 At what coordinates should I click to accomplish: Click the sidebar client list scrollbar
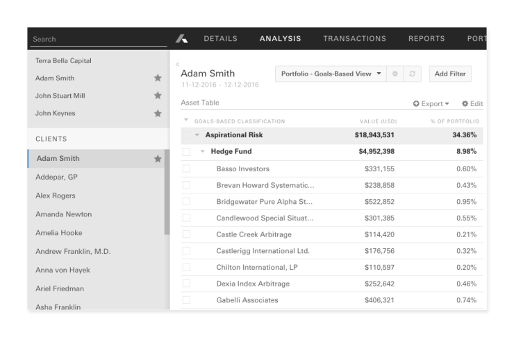[167, 194]
